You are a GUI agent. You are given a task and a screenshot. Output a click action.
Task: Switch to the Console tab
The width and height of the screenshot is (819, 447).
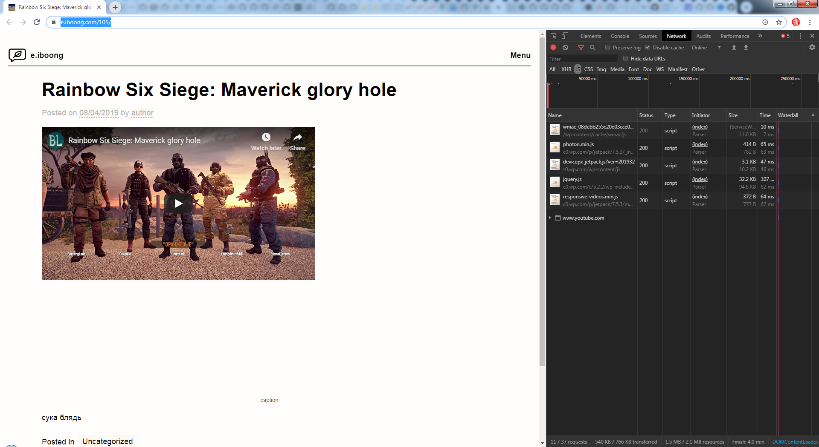620,36
